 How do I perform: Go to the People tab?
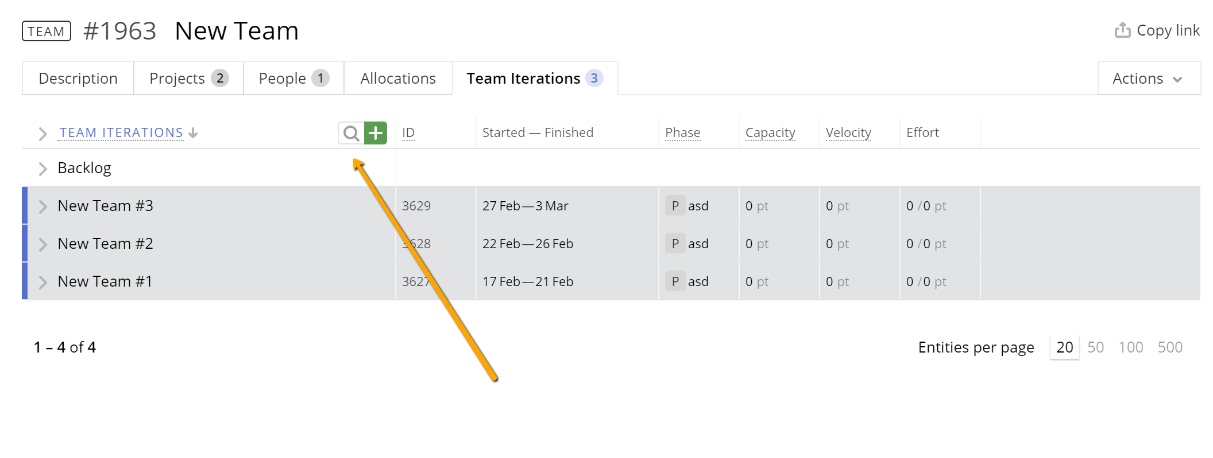pos(293,79)
